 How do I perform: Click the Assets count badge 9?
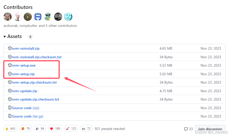(30, 37)
